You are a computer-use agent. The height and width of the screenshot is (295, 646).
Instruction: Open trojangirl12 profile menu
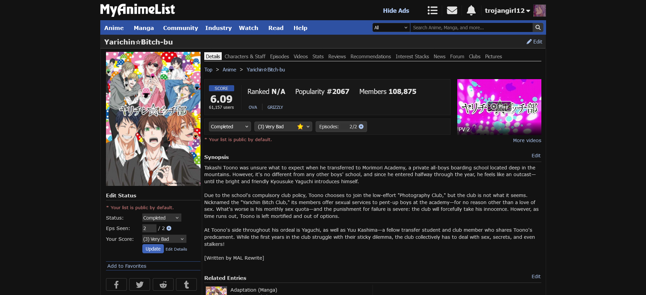coord(507,11)
